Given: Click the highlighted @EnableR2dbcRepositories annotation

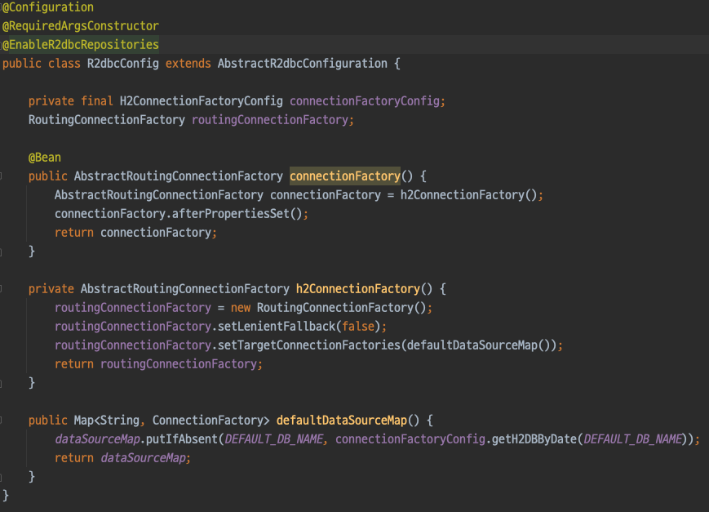Looking at the screenshot, I should coord(81,44).
